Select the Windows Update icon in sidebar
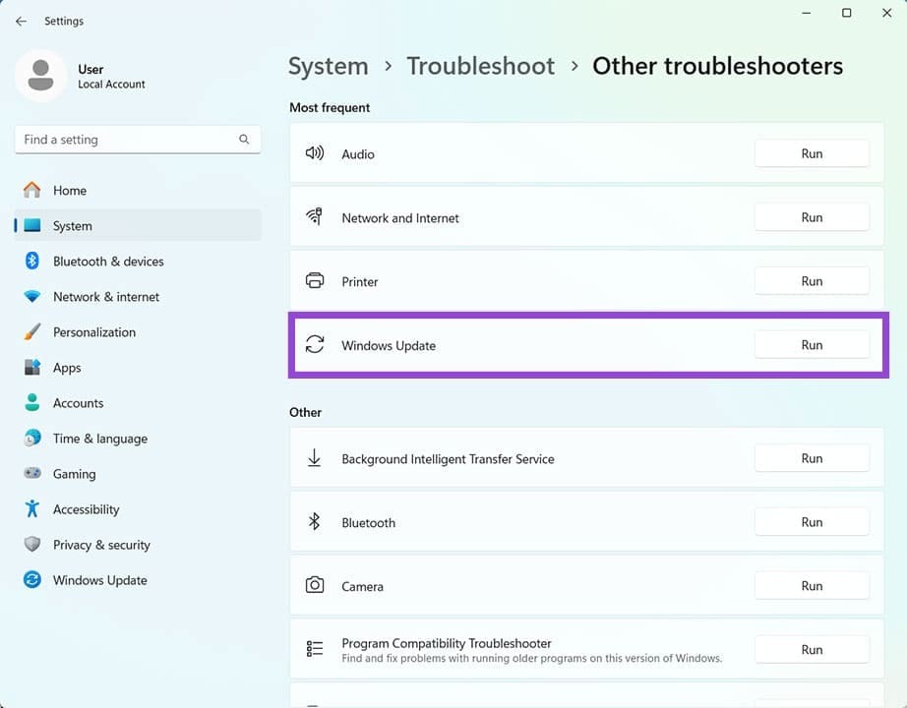 31,579
